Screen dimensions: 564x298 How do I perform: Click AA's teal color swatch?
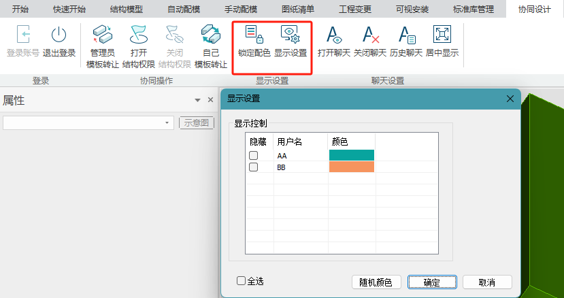tap(352, 155)
